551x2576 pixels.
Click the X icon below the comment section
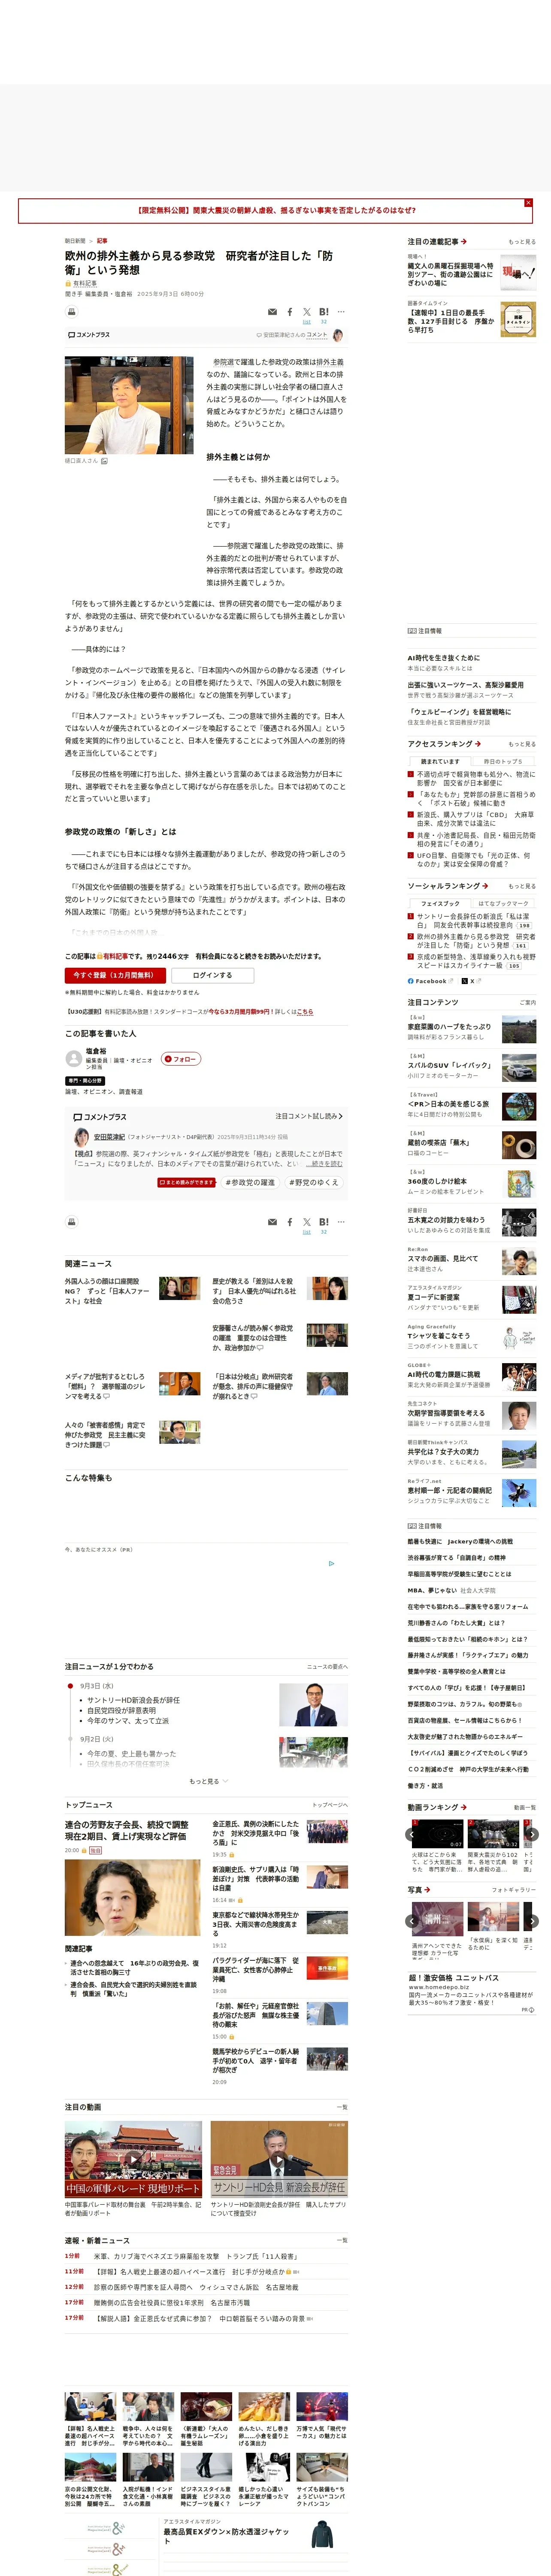point(307,1221)
